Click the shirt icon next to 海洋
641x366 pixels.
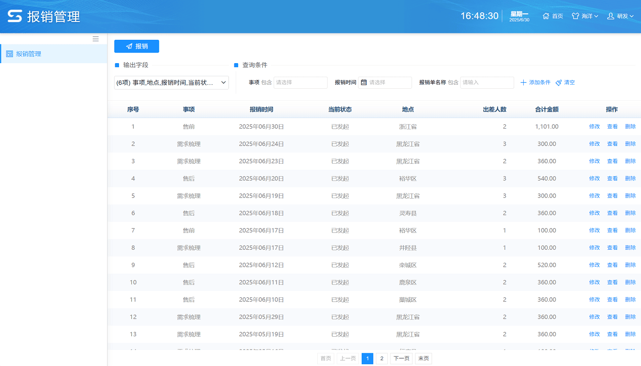[575, 15]
